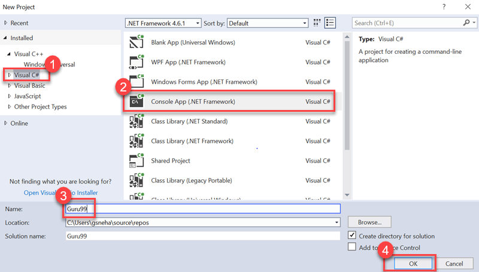Switch to medium icons grid view
The image size is (479, 272).
(317, 23)
